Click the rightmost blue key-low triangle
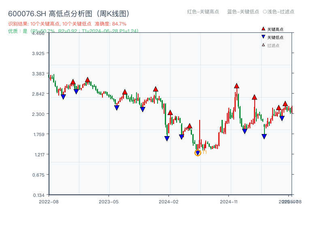 282,118
